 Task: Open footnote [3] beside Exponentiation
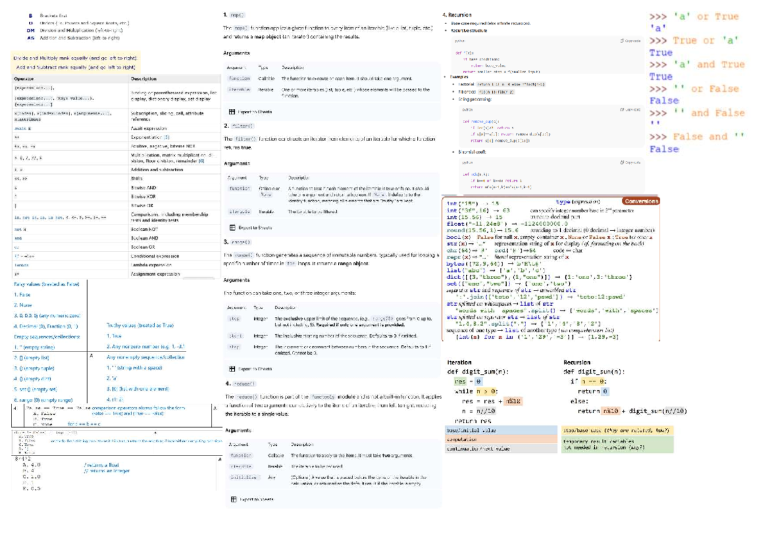click(x=167, y=137)
